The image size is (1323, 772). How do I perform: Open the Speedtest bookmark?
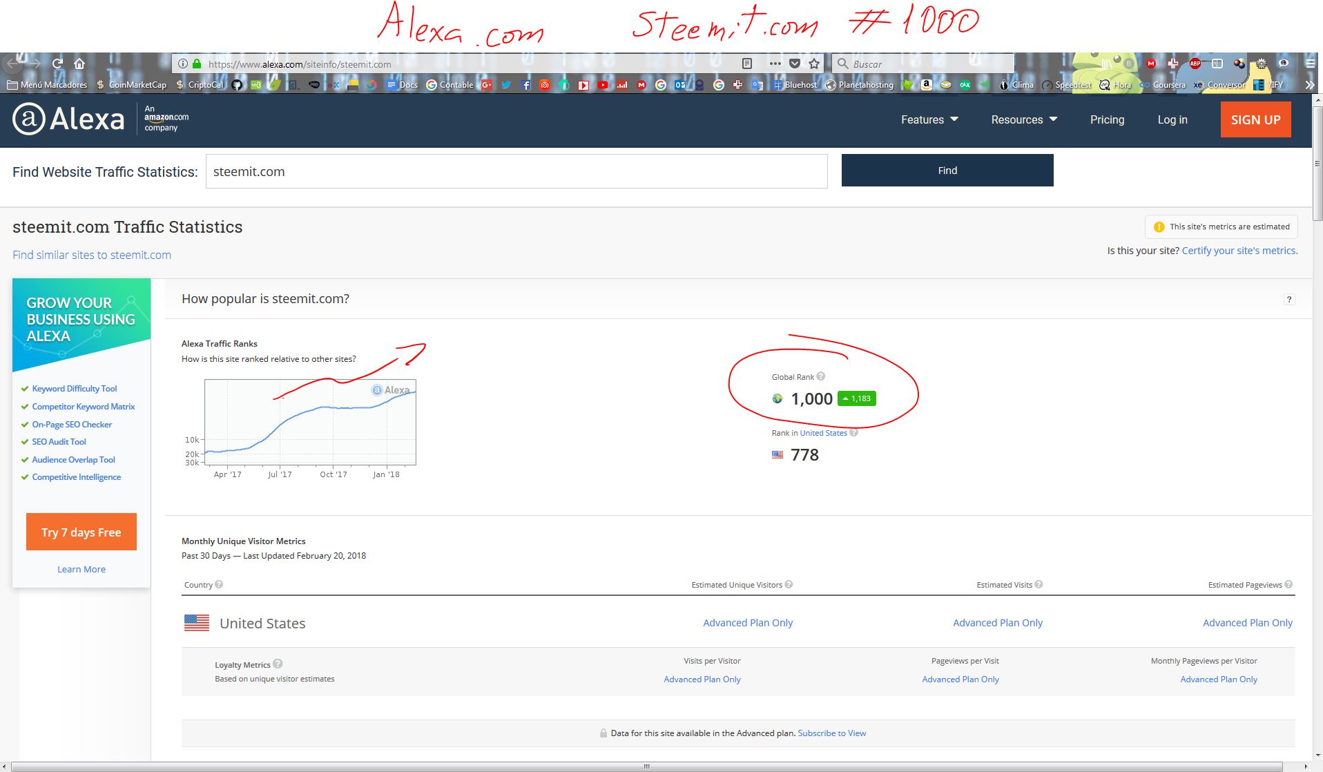pyautogui.click(x=1067, y=85)
